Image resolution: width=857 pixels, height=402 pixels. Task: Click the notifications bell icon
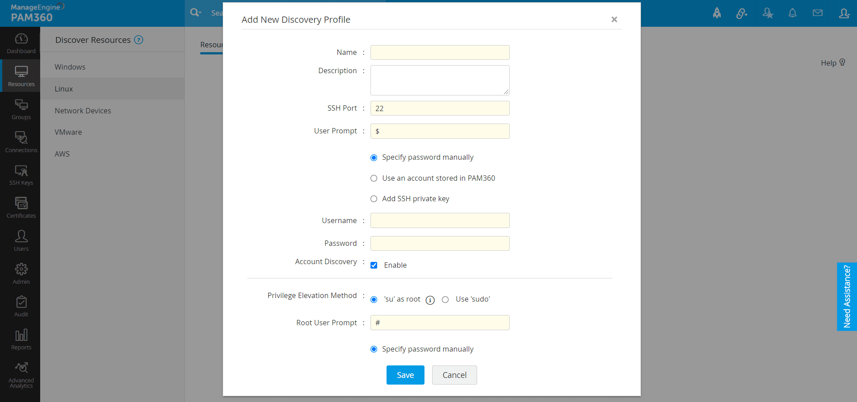[x=792, y=13]
